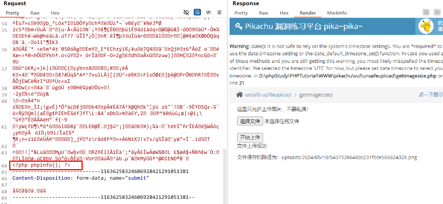Switch to the Request Hex tab

click(x=55, y=13)
